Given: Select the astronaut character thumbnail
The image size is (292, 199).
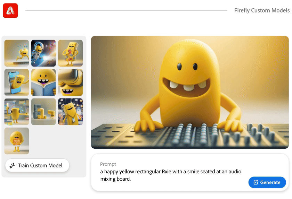Looking at the screenshot, I should pos(43,53).
